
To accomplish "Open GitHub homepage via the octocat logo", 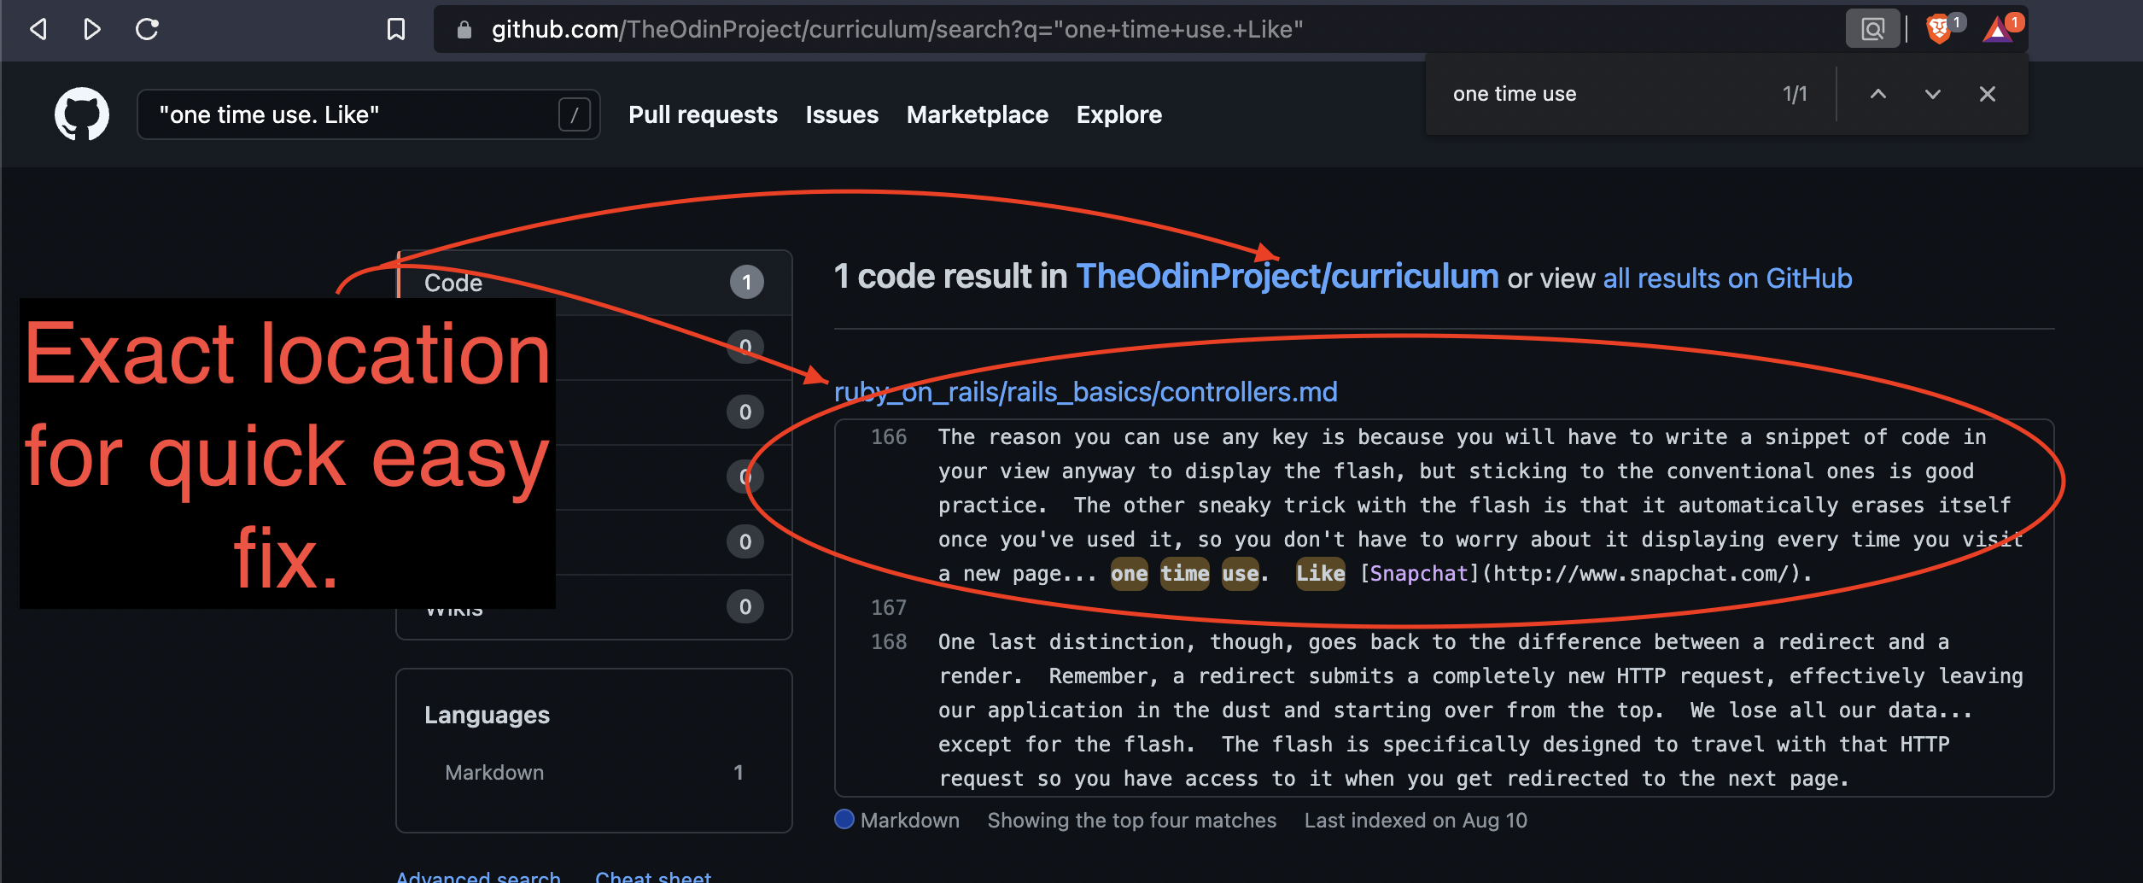I will click(x=82, y=114).
